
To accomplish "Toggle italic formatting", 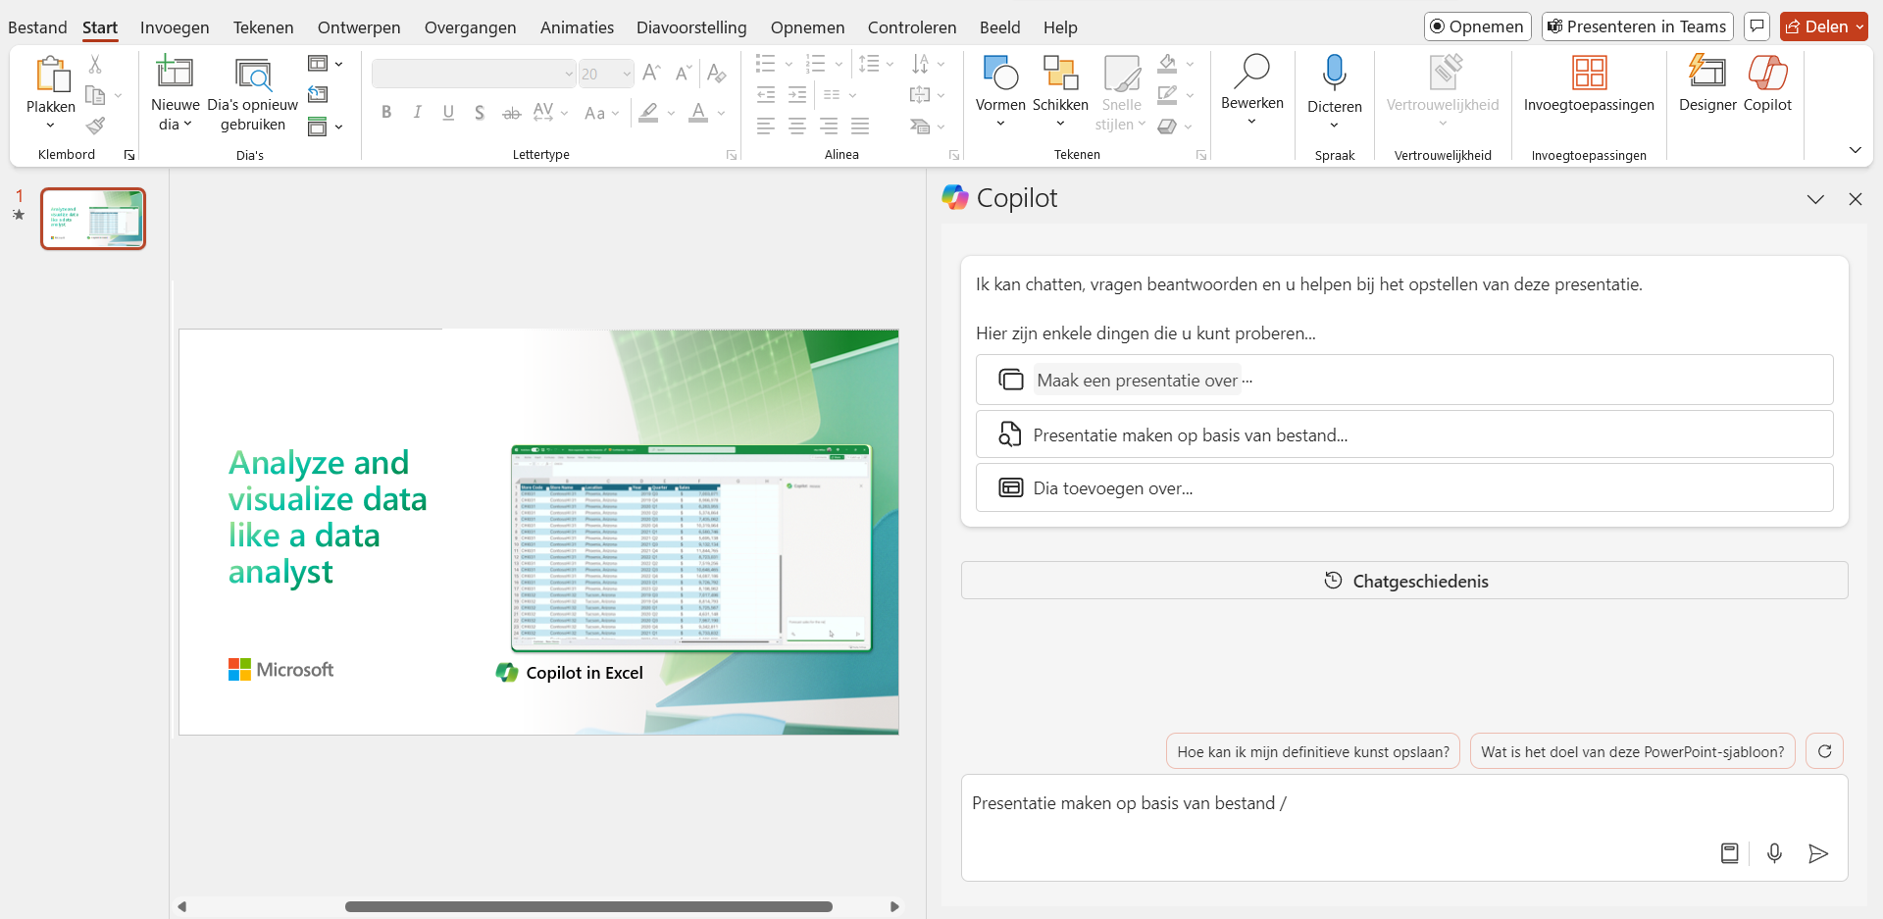I will pos(418,113).
